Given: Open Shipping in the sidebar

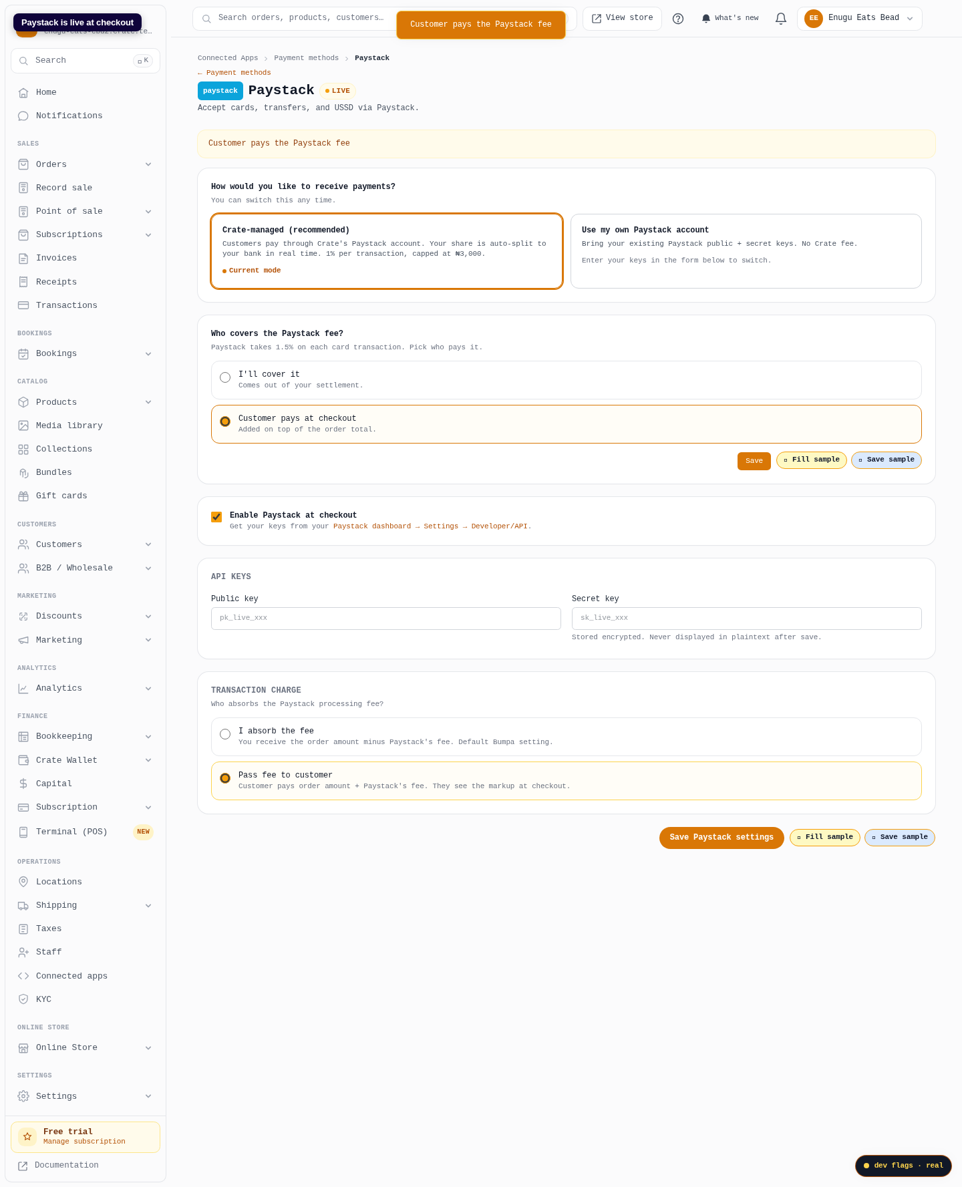Looking at the screenshot, I should pyautogui.click(x=86, y=906).
